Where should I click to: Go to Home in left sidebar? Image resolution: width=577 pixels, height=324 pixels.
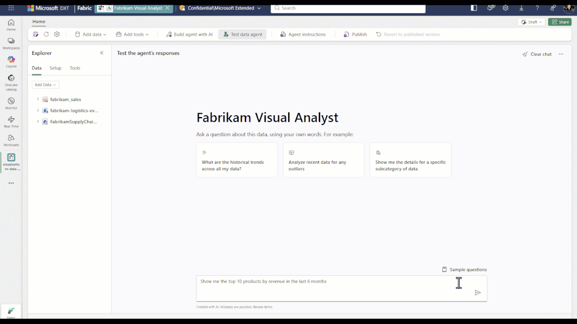pos(11,25)
